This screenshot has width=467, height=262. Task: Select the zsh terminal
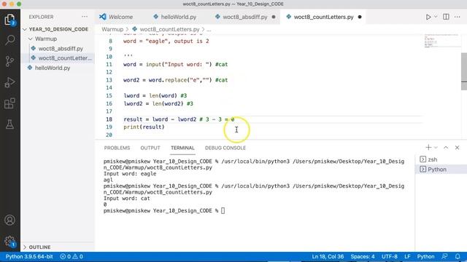(x=441, y=159)
